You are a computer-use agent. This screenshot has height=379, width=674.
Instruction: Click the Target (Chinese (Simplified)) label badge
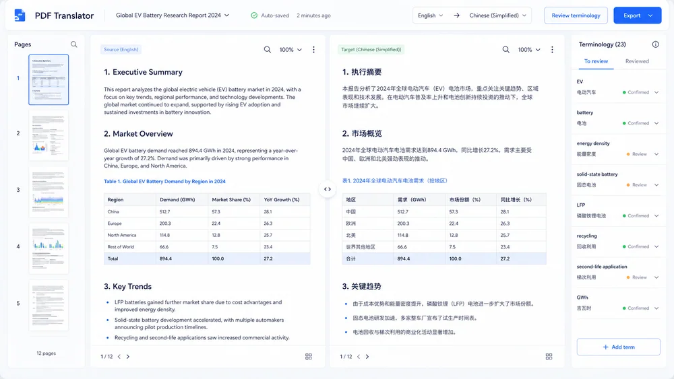coord(371,49)
